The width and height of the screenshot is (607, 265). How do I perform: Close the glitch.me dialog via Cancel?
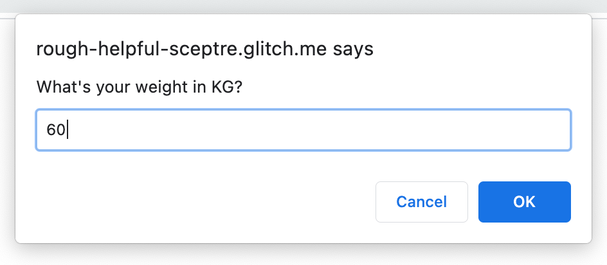pos(421,202)
